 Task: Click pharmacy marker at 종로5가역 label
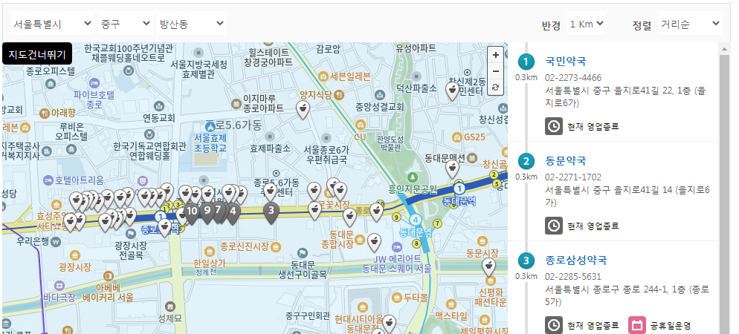164,228
